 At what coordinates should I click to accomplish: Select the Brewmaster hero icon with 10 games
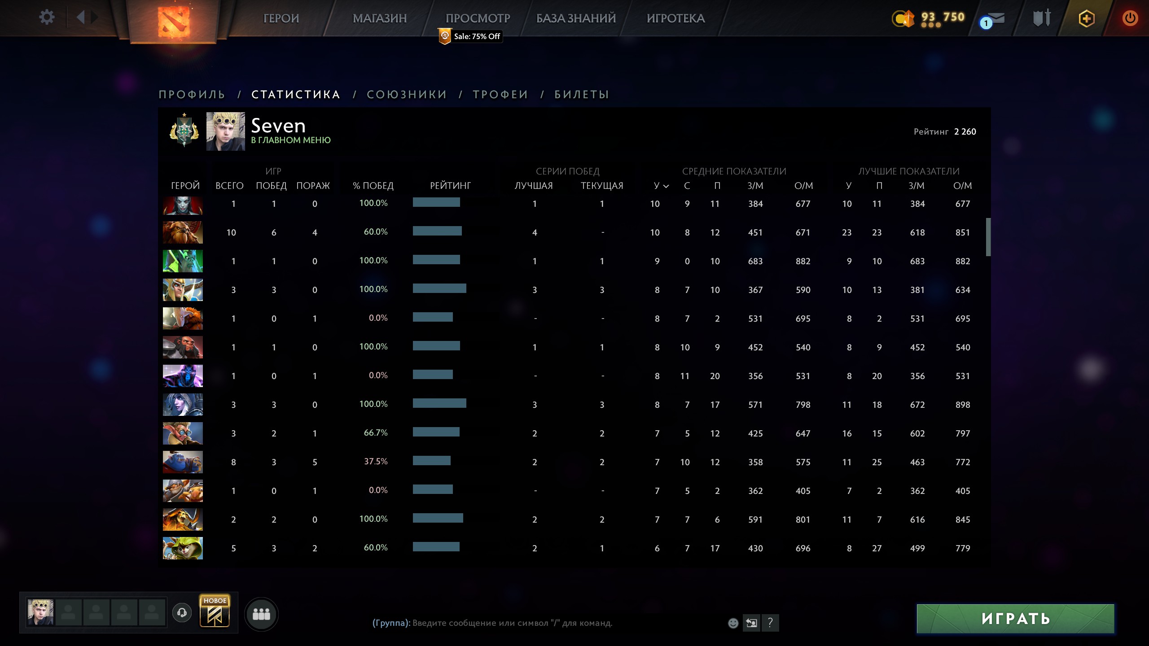183,232
